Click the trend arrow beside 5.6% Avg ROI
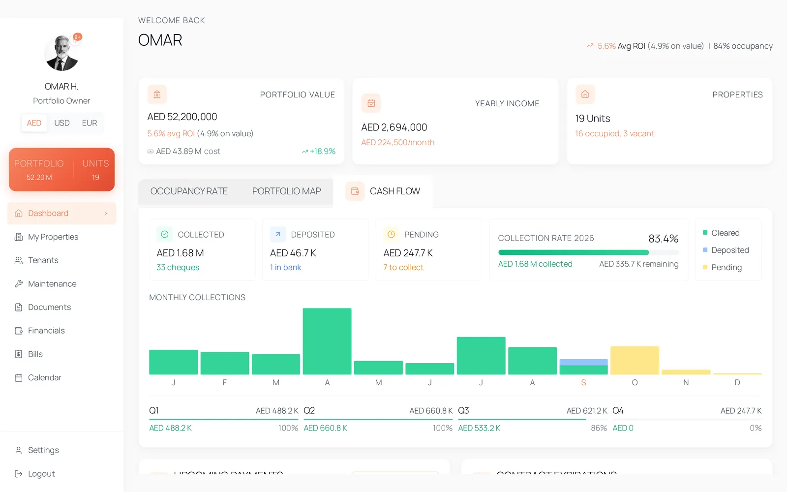 [590, 46]
